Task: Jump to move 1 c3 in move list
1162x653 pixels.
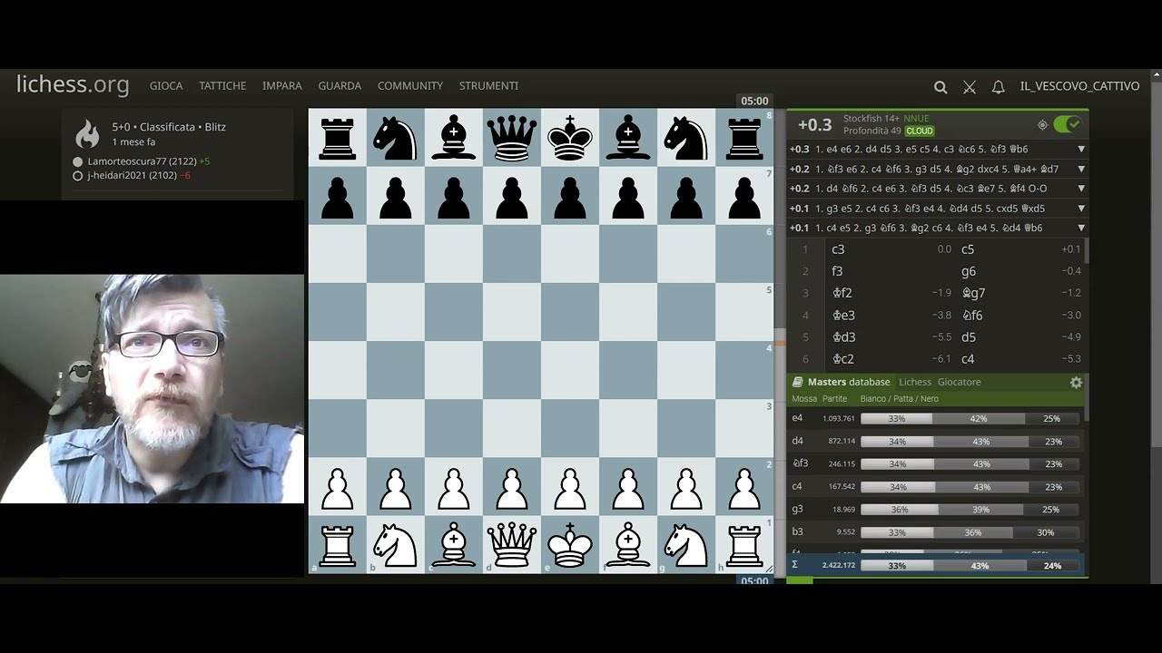Action: pyautogui.click(x=890, y=249)
